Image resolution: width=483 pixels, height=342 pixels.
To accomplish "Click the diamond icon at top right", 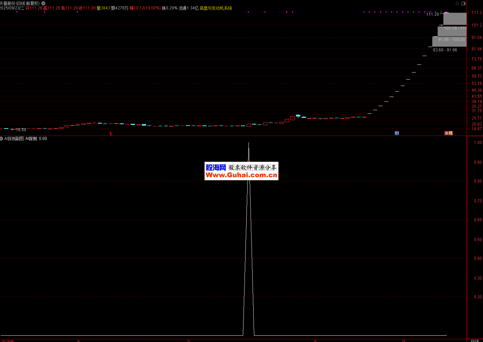I will point(457,3).
